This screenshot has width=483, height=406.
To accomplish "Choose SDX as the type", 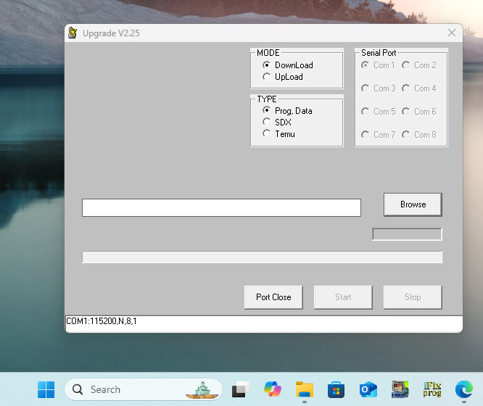I will [x=267, y=123].
